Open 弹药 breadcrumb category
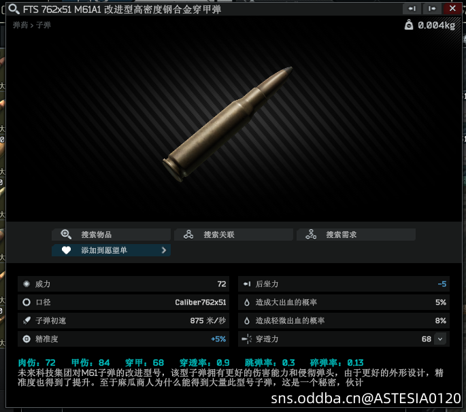The height and width of the screenshot is (412, 466). pos(20,25)
